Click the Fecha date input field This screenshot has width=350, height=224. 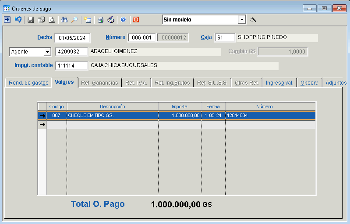pos(72,38)
